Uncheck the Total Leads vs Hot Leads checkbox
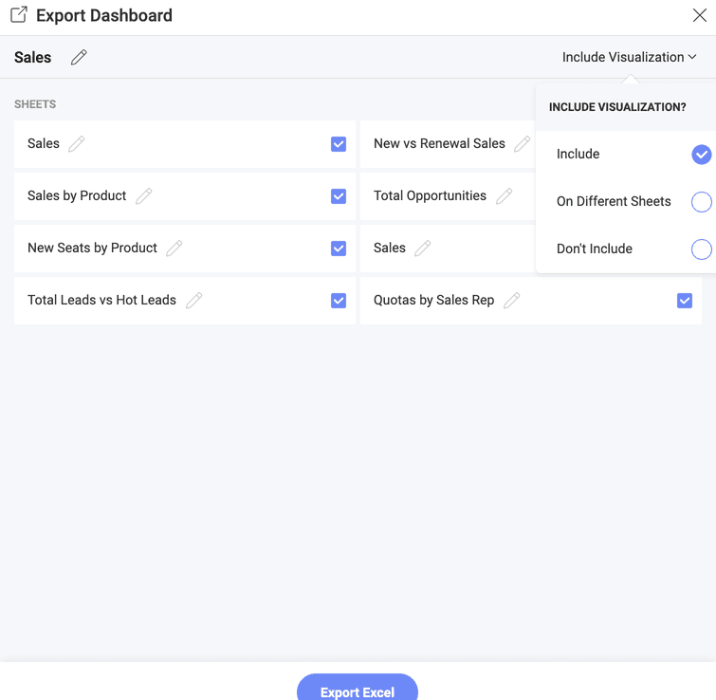Viewport: 716px width, 700px height. click(x=339, y=301)
